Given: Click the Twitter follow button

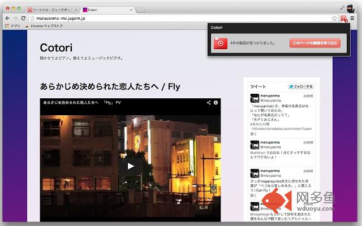Looking at the screenshot, I should [x=301, y=86].
